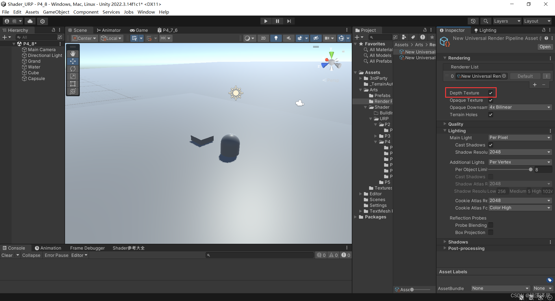Toggle Collapse in Console
Screen dimensions: 555x301
pyautogui.click(x=31, y=255)
